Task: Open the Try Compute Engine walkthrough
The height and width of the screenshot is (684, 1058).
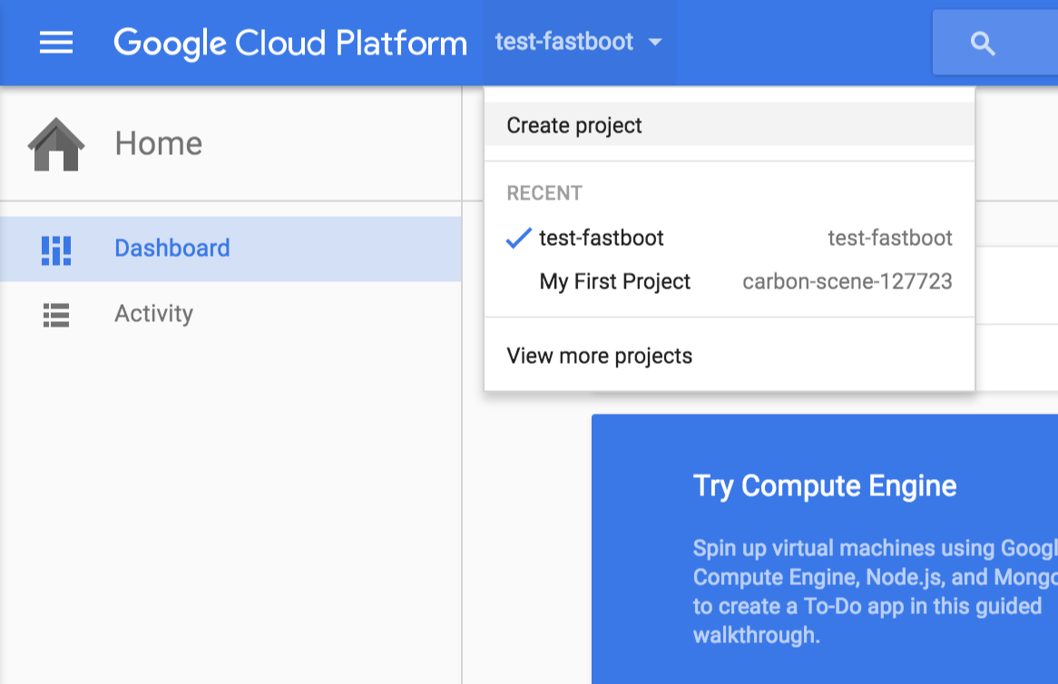Action: 825,486
